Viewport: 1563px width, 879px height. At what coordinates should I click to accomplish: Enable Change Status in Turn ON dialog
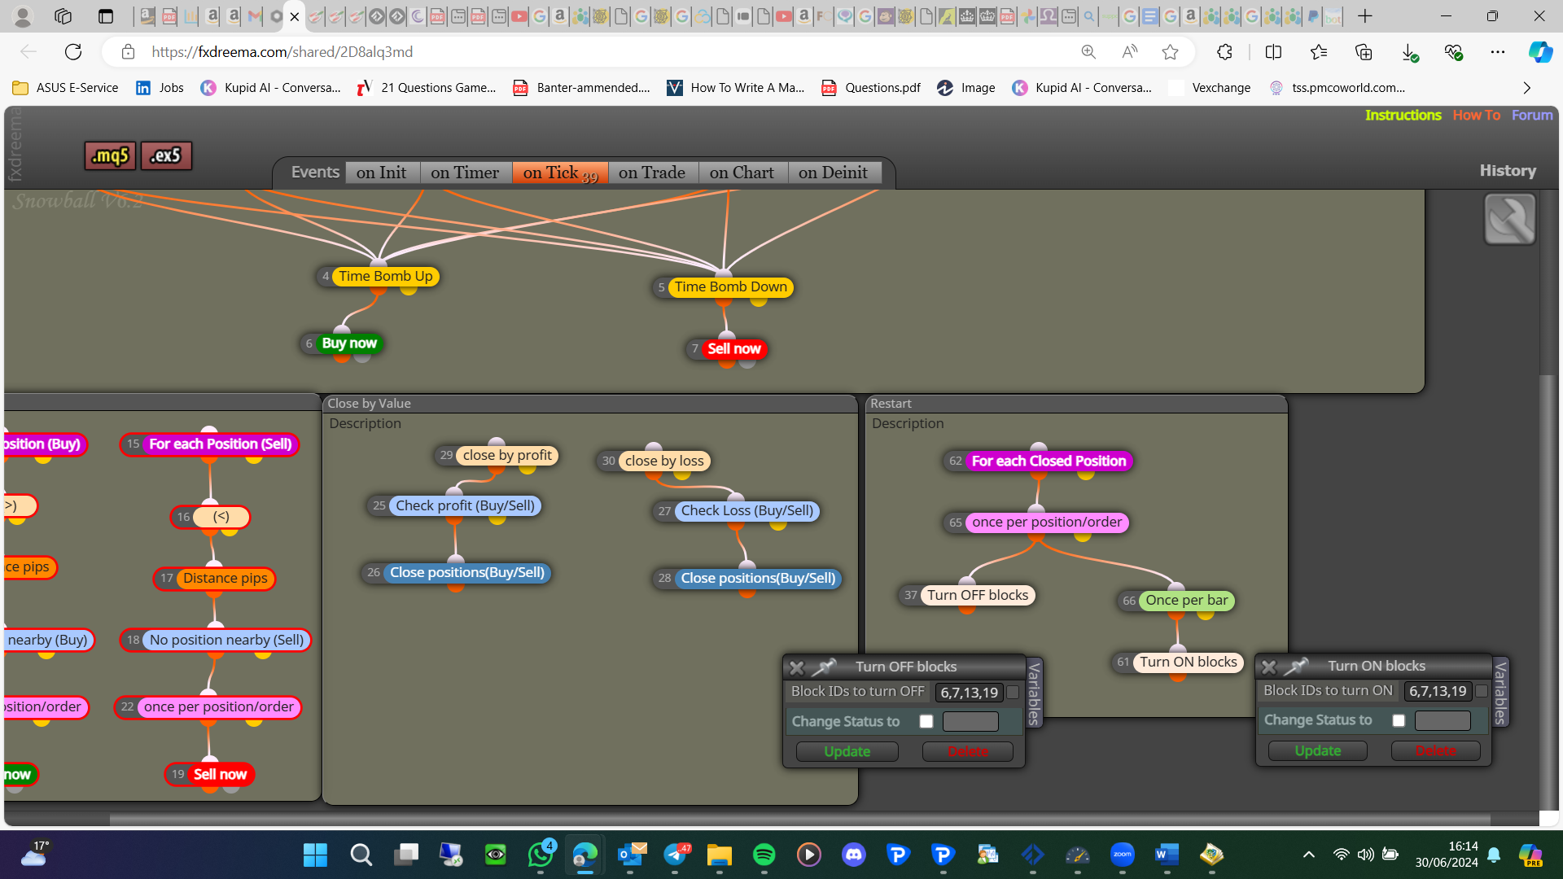click(1399, 720)
